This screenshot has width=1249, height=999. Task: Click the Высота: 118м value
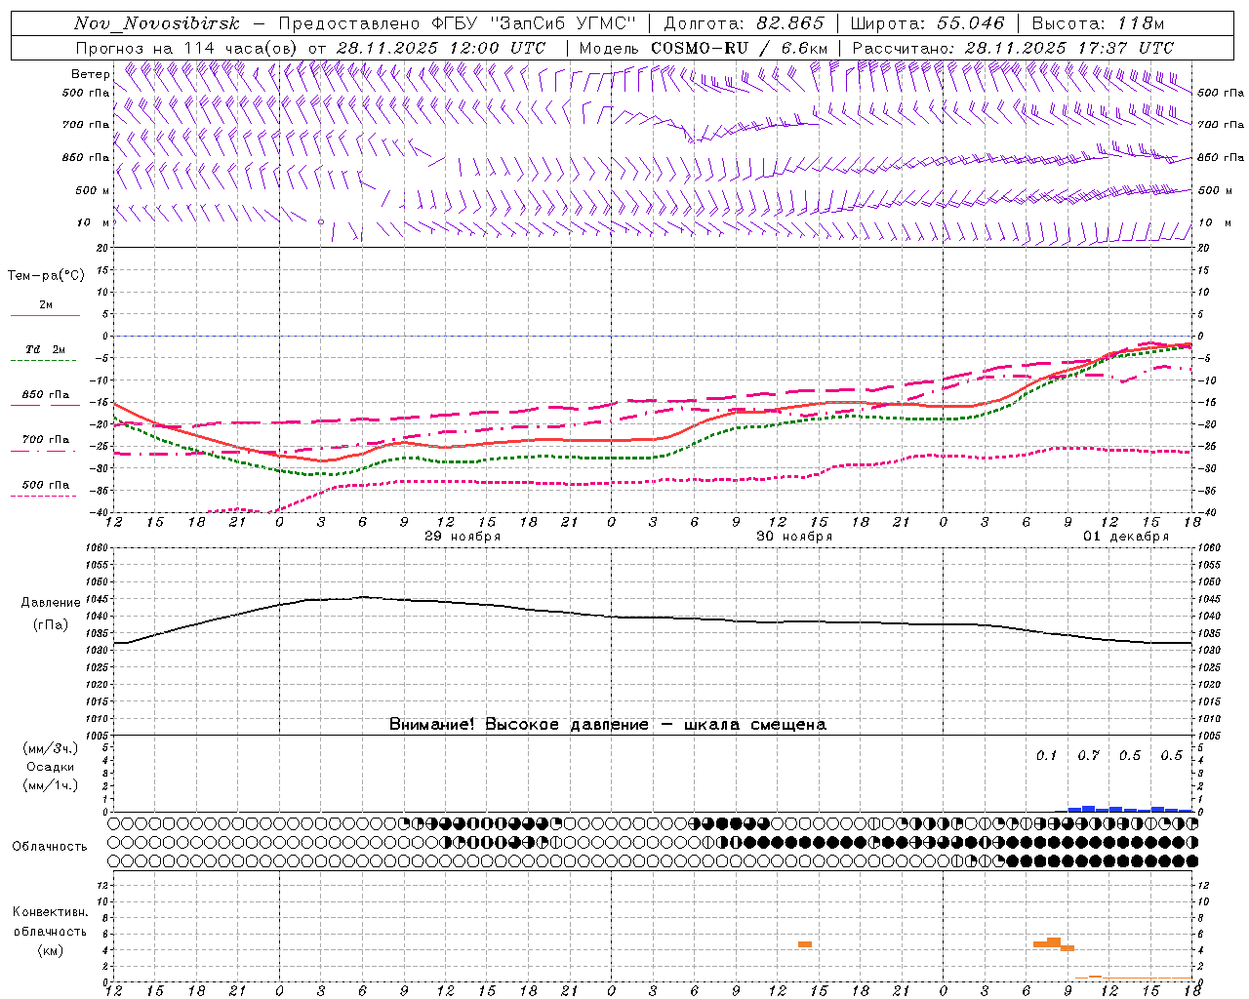point(1098,23)
